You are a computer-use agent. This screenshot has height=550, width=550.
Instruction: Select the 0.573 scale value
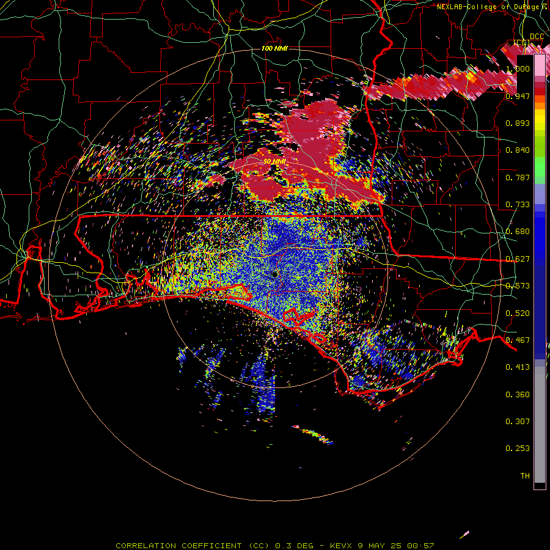click(518, 286)
